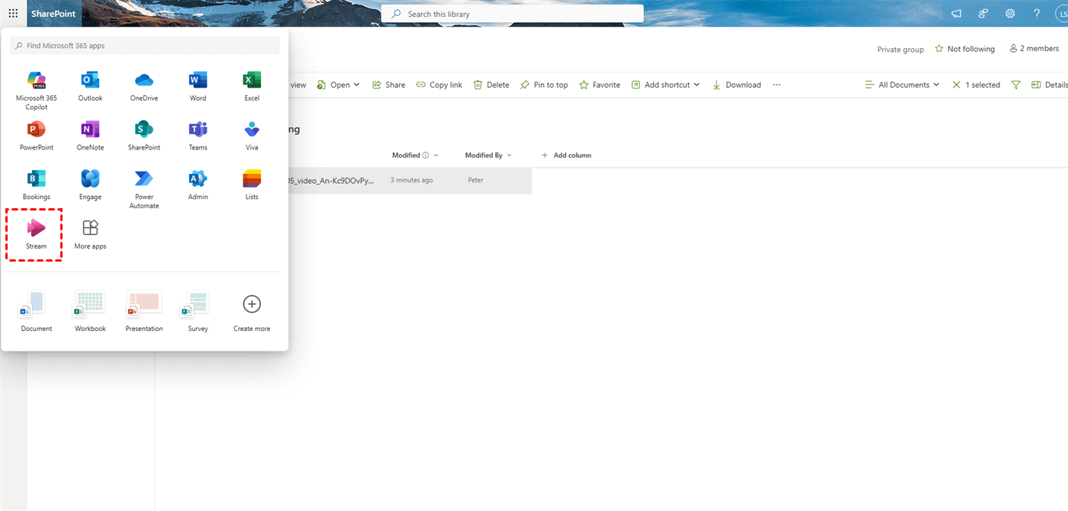
Task: Click the Private group label
Action: pyautogui.click(x=900, y=50)
